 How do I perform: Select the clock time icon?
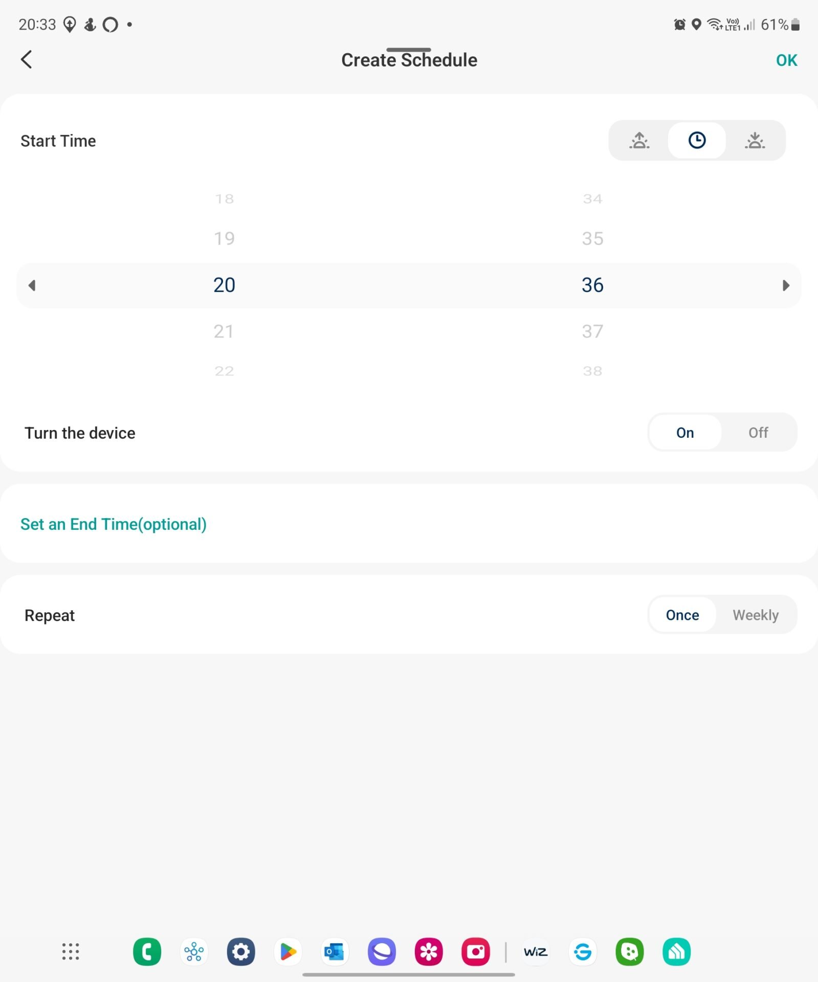[x=697, y=141]
